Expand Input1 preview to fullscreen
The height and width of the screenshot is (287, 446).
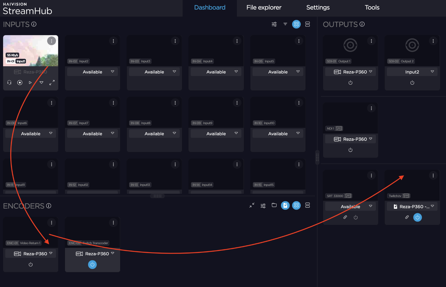(x=52, y=82)
